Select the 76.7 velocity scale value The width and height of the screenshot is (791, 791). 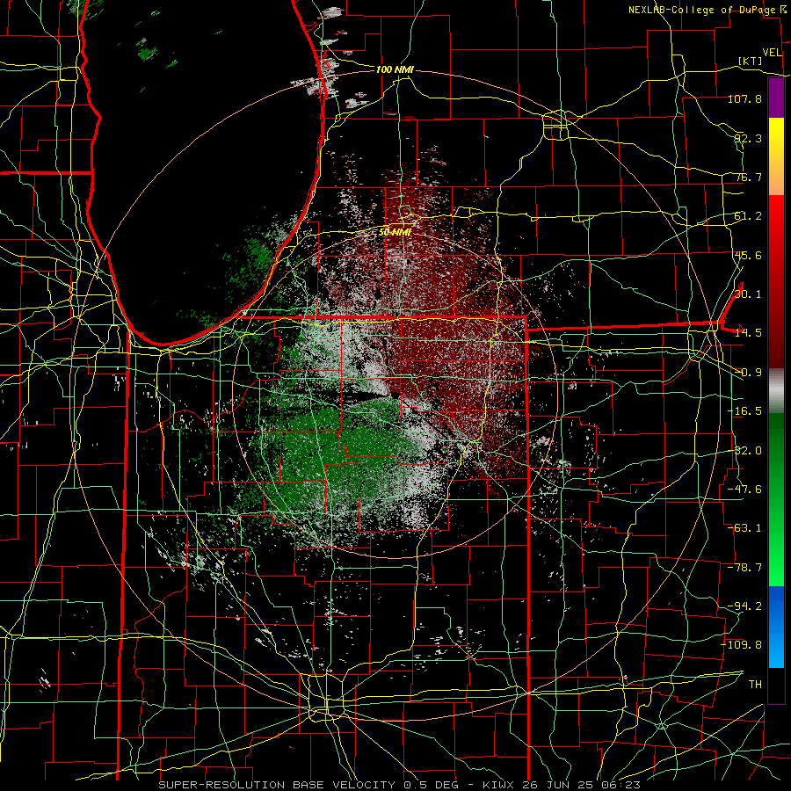coord(748,177)
